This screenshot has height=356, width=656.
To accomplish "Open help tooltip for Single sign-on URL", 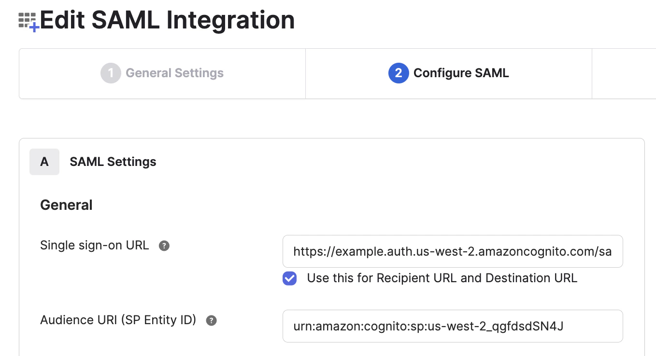I will tap(164, 246).
